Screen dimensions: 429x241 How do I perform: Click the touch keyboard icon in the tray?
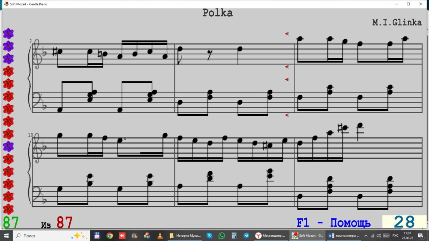386,236
